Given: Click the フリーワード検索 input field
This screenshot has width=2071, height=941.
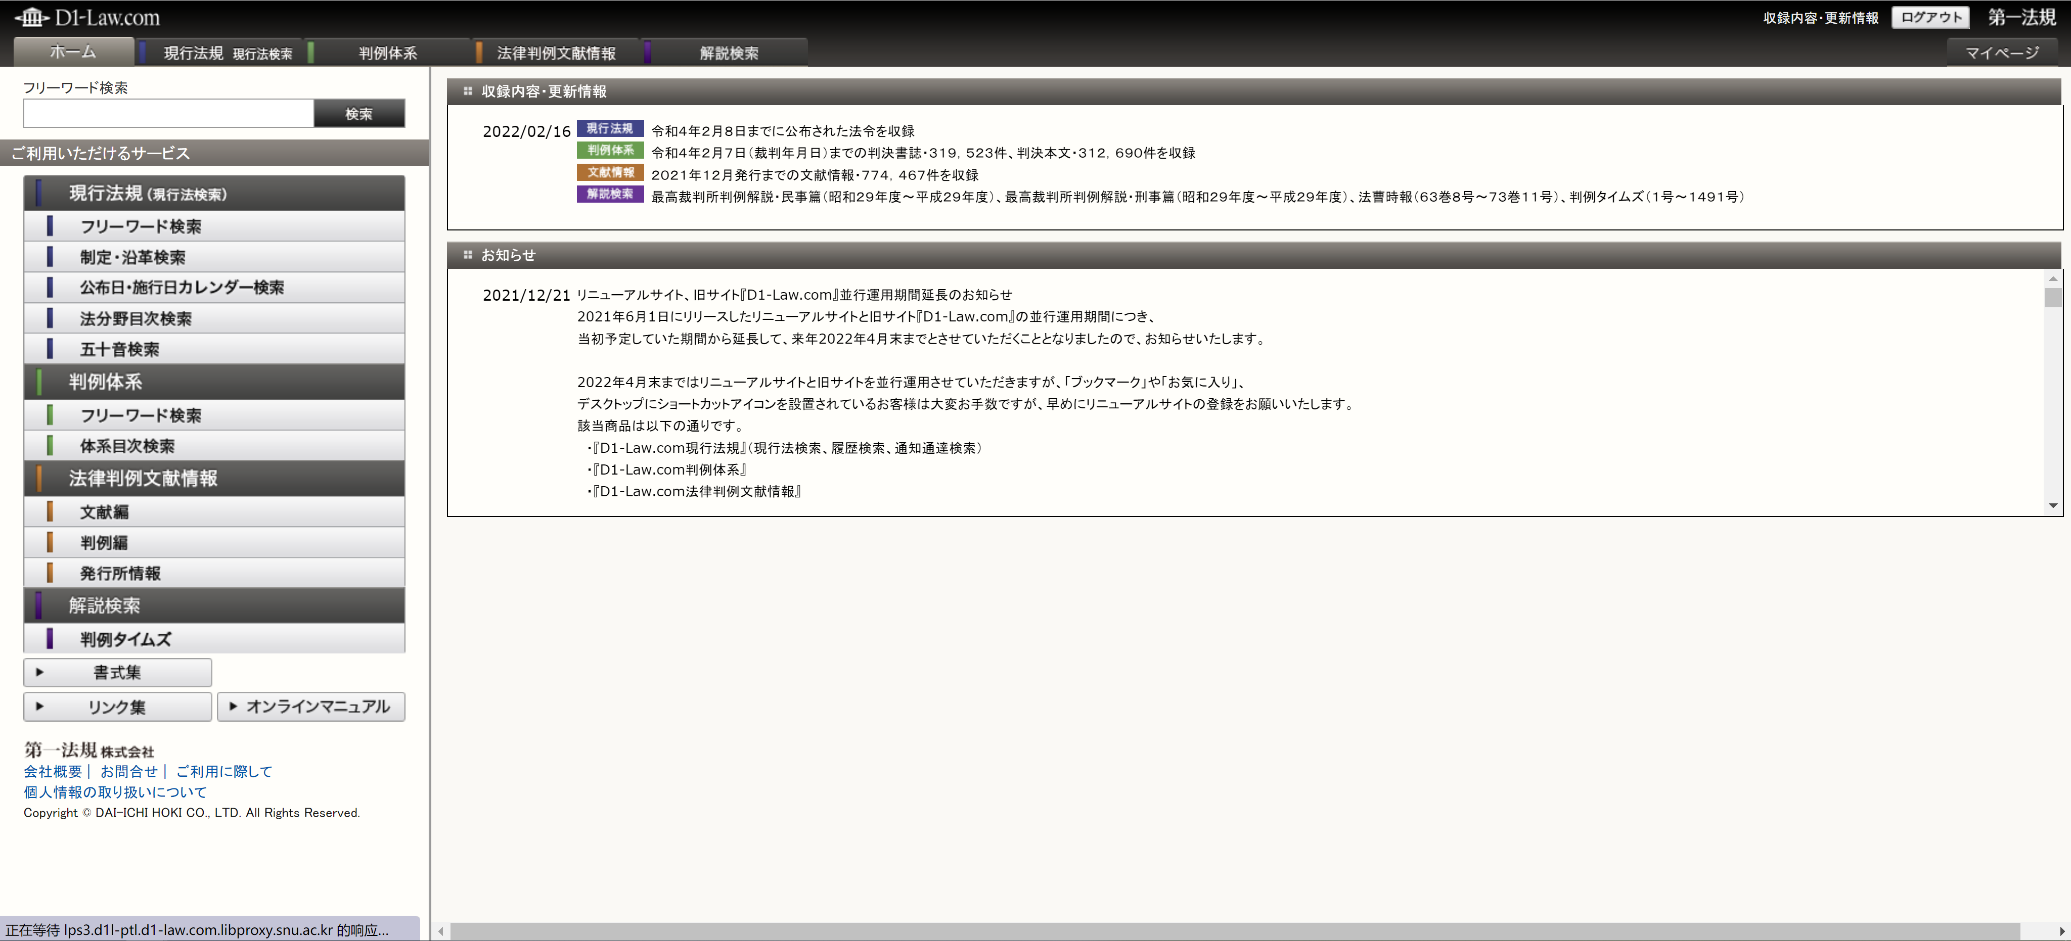Looking at the screenshot, I should pos(168,113).
